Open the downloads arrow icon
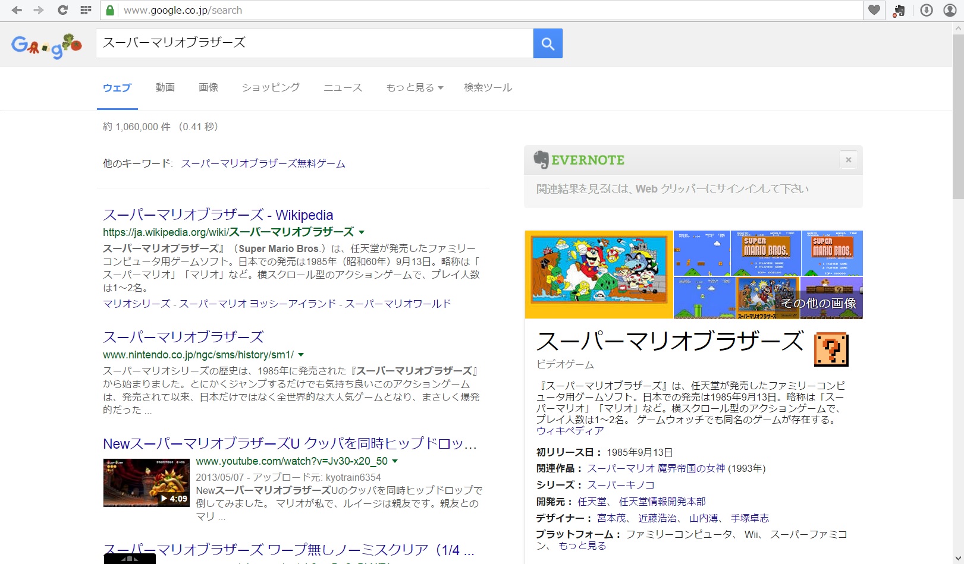Screen dimensions: 964x564 pyautogui.click(x=927, y=10)
